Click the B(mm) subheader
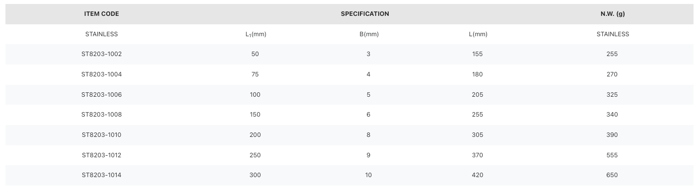This screenshot has width=698, height=190. pos(368,34)
